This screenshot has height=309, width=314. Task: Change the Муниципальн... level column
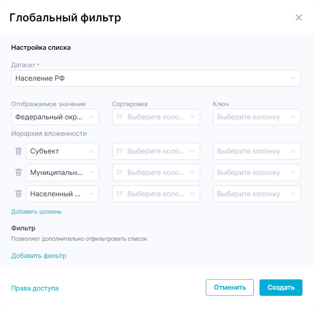point(62,172)
